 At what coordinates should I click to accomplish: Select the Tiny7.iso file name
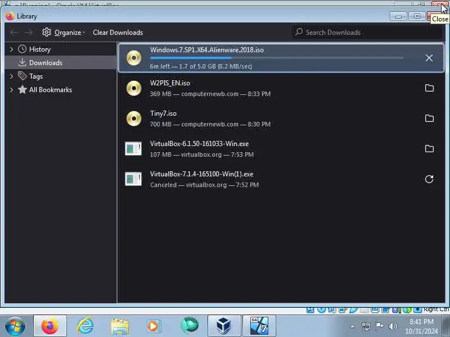[x=163, y=113]
